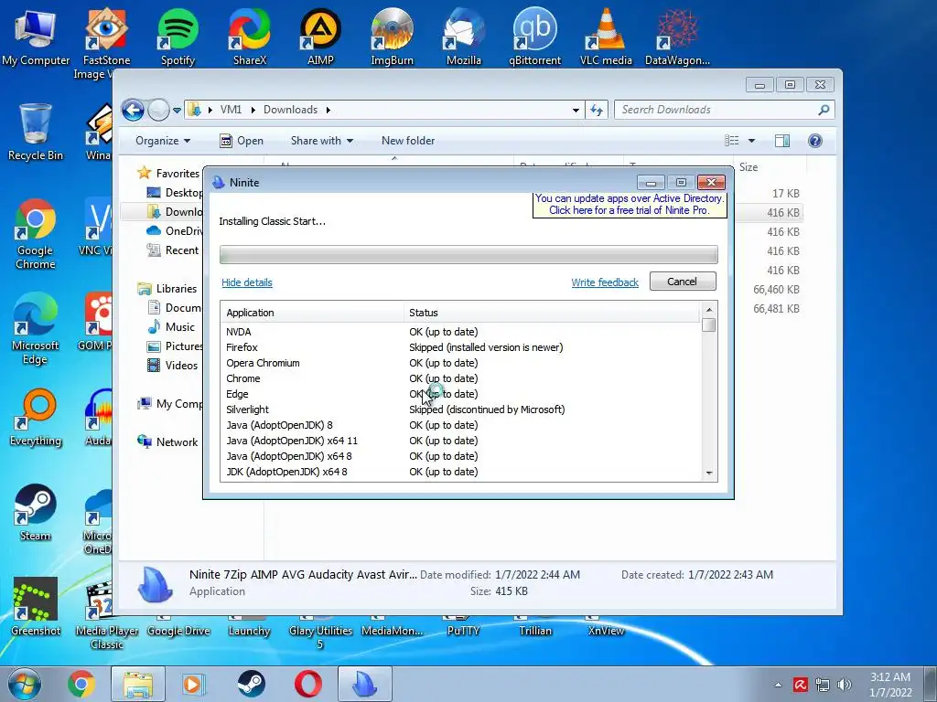The height and width of the screenshot is (702, 937).
Task: Click the Application column header in Ninite
Action: 312,313
